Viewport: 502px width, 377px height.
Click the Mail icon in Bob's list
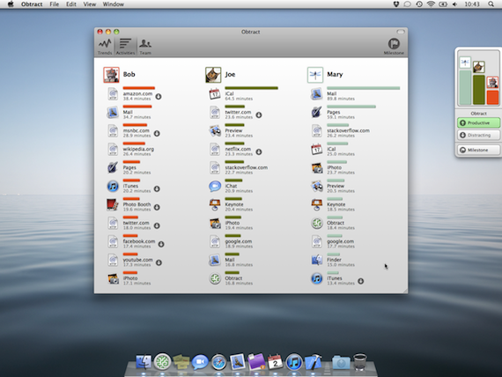113,113
